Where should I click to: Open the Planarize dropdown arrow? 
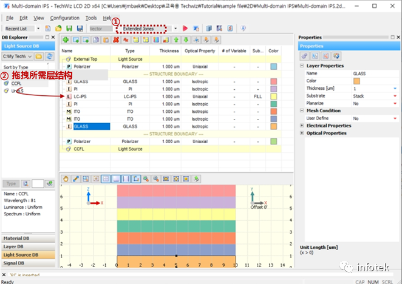[395, 104]
